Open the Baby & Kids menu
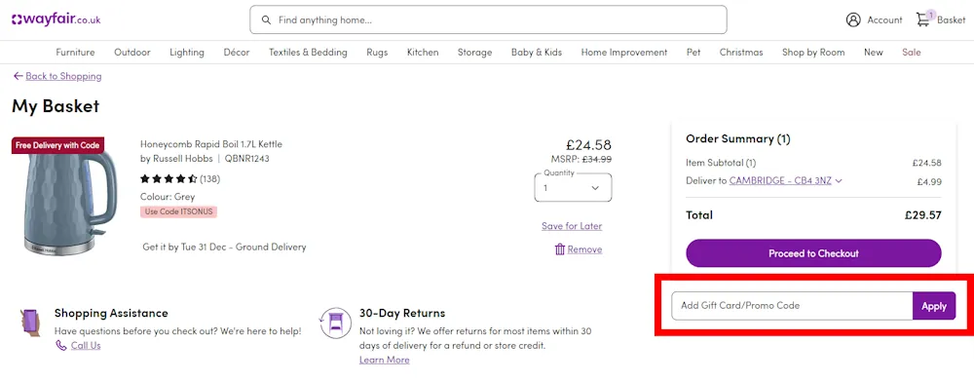 [x=537, y=53]
